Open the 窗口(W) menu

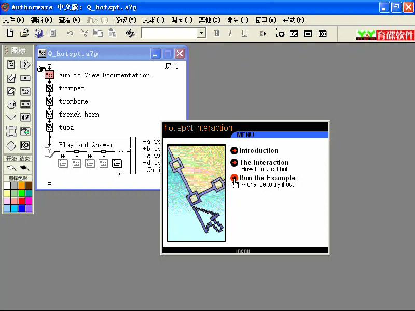[266, 20]
